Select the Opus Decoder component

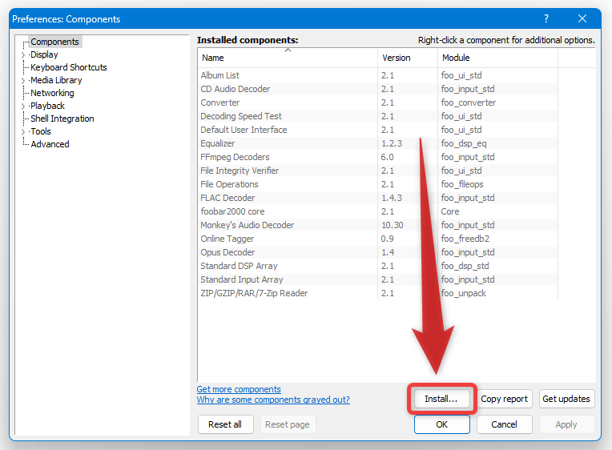click(x=377, y=252)
